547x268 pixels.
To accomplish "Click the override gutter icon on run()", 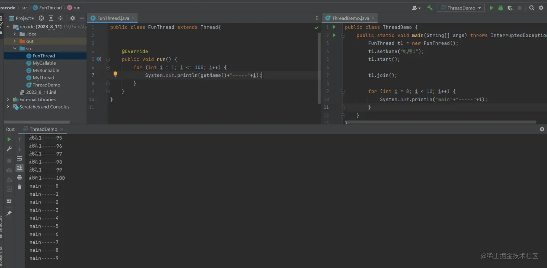I will [x=98, y=59].
